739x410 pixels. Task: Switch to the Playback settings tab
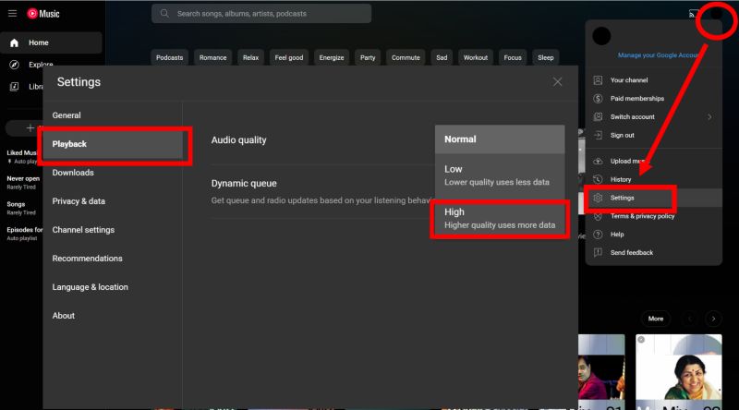116,145
